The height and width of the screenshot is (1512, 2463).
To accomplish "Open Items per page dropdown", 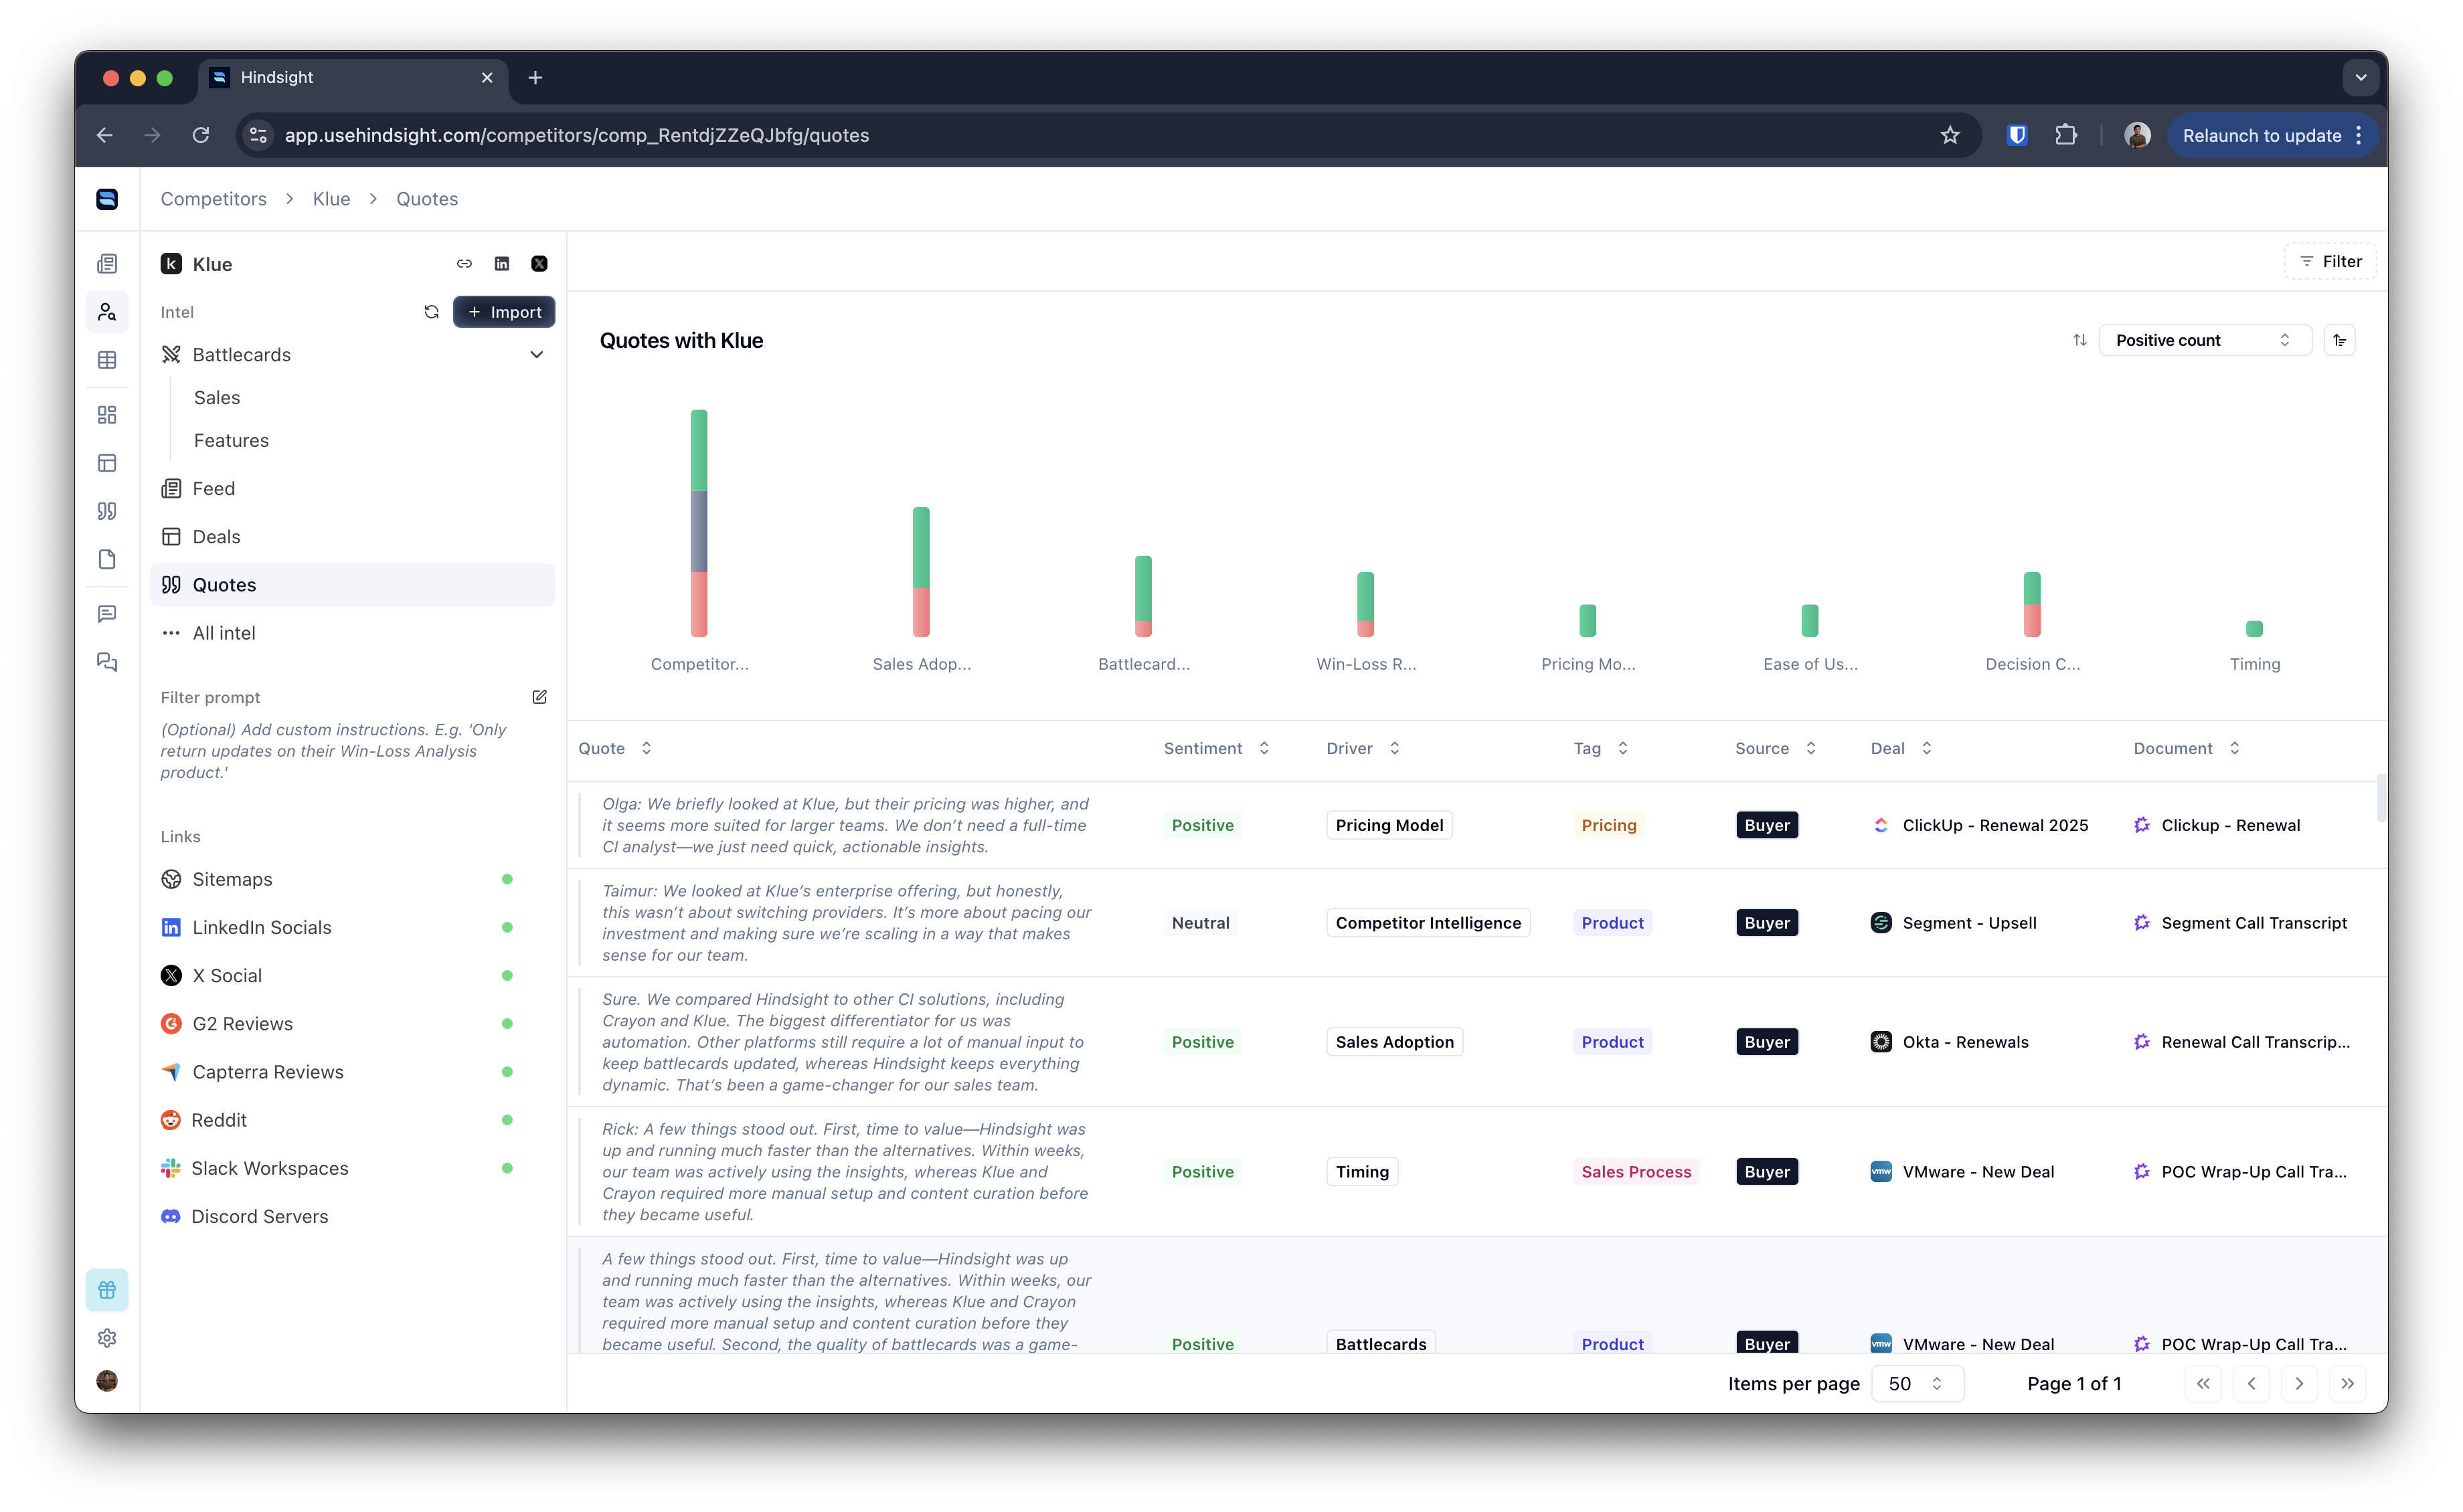I will [x=1917, y=1383].
